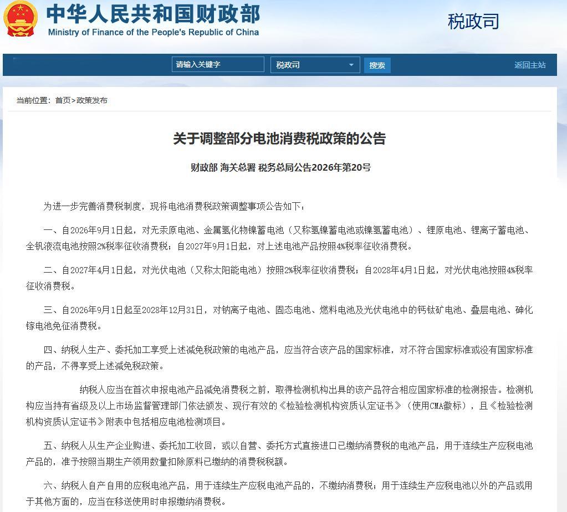
Task: Click paragraph 一 about 无汞原电池 tax
Action: (x=279, y=238)
